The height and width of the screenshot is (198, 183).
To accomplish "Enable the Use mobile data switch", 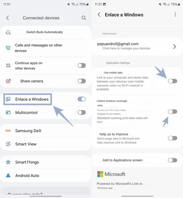I will click(x=172, y=81).
